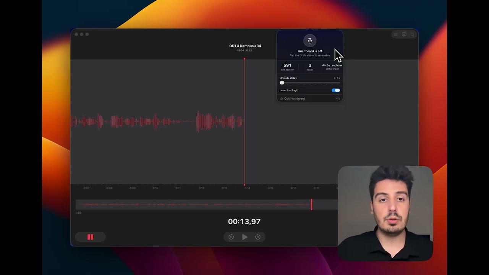Screen dimensions: 489x275
Task: Pause the recording with the red pause button
Action: (91, 237)
